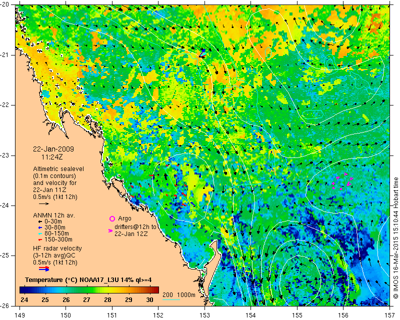Click the '0-30m' depth label
The height and width of the screenshot is (320, 400).
tap(53, 221)
